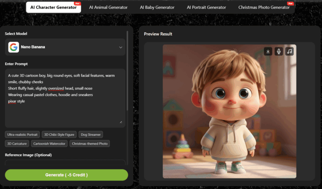
Task: Apply the 3D Chibi-Style Figure preset
Action: [x=59, y=135]
